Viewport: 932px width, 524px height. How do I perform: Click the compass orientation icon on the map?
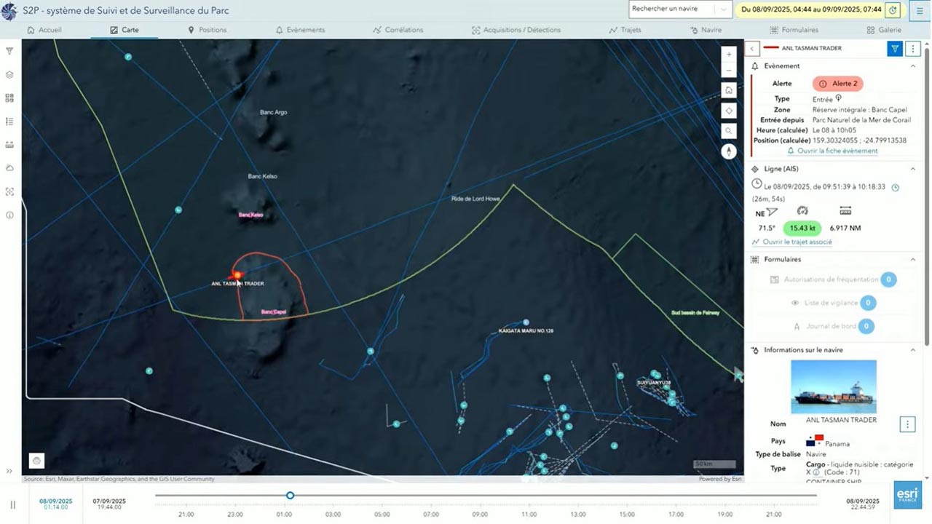coord(729,151)
